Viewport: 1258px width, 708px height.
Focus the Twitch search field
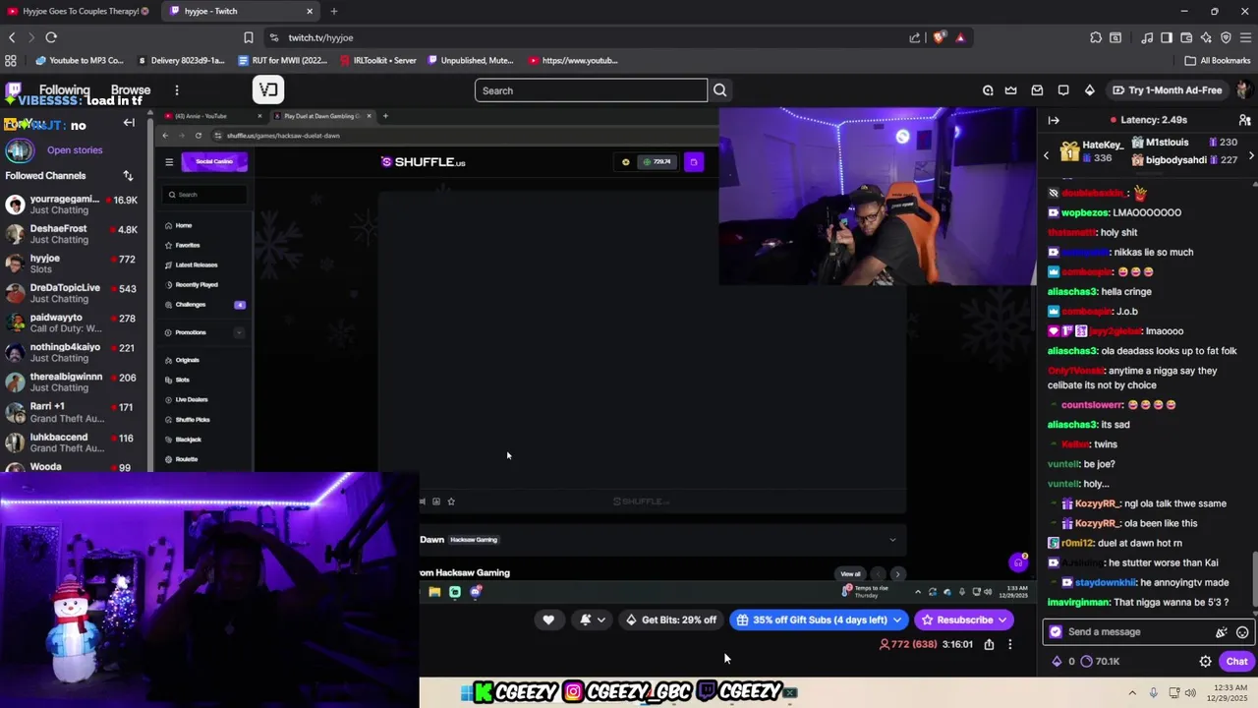pyautogui.click(x=591, y=90)
